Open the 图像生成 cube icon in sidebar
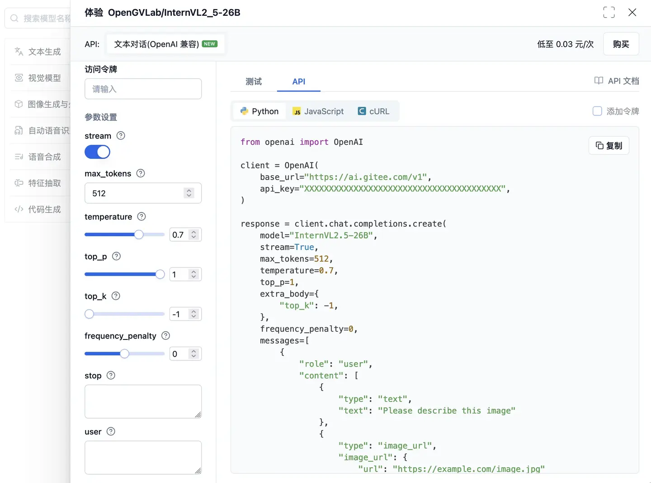This screenshot has width=651, height=483. 19,104
